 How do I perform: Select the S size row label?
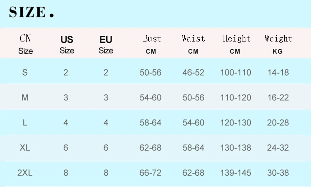(x=25, y=73)
